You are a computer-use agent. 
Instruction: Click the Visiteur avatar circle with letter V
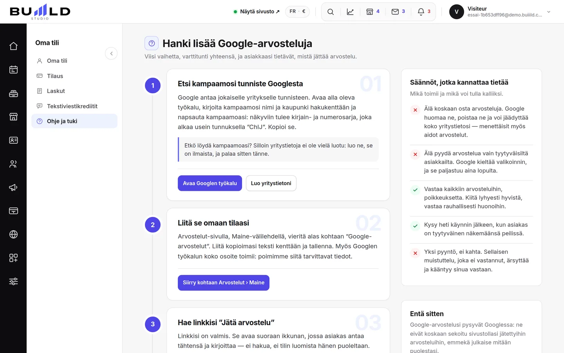point(457,12)
